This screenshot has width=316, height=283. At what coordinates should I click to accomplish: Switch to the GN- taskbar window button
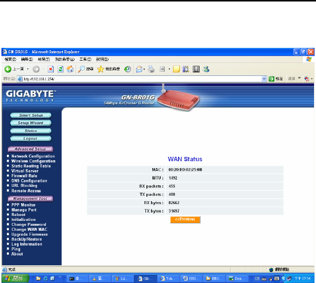pyautogui.click(x=145, y=279)
